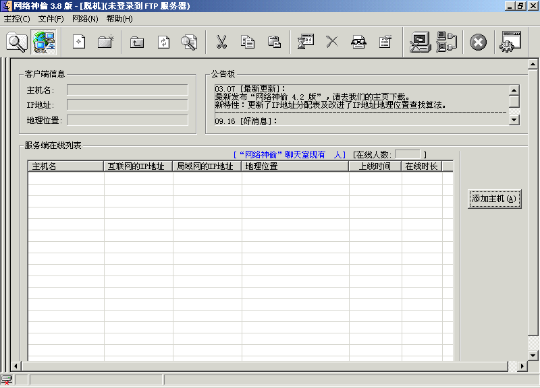
Task: Select the magnifier search tool icon
Action: coord(17,42)
